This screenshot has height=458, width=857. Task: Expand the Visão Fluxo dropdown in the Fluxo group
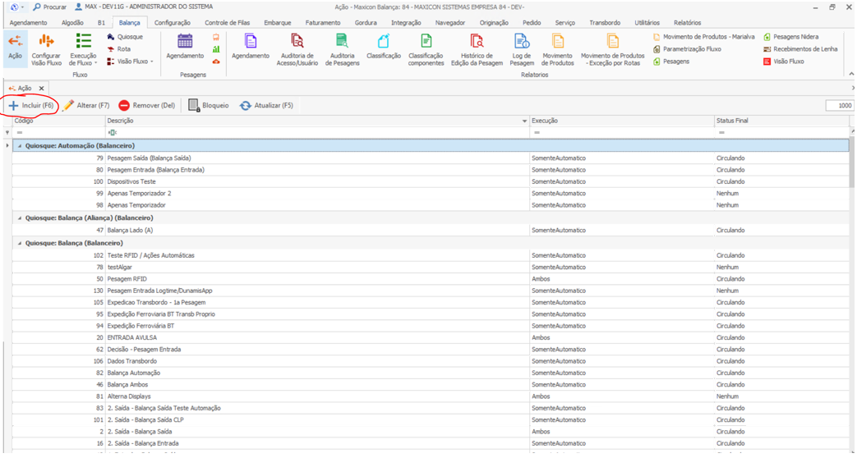coord(152,62)
